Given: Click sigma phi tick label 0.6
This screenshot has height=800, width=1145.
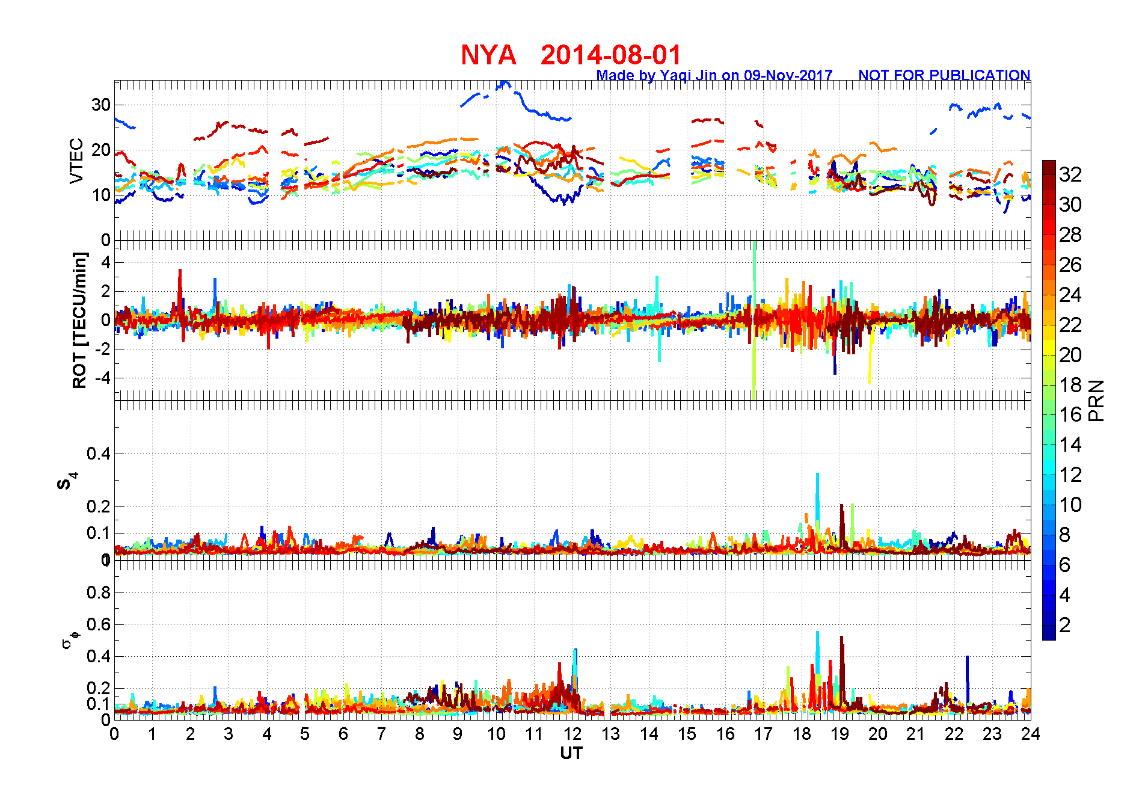Looking at the screenshot, I should pos(99,624).
